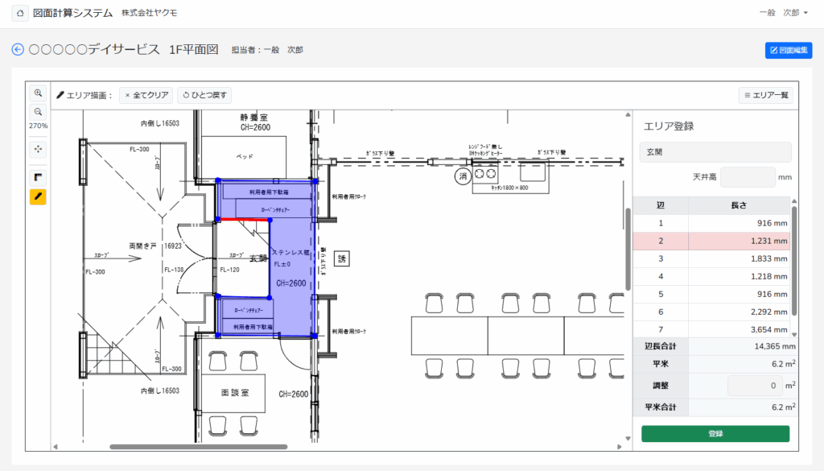Click the 調整 adjustment value field
Viewport: 824px width, 471px height.
click(755, 386)
